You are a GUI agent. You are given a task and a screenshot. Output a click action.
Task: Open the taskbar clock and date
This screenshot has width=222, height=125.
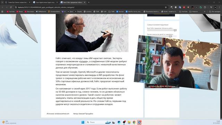tap(217, 122)
